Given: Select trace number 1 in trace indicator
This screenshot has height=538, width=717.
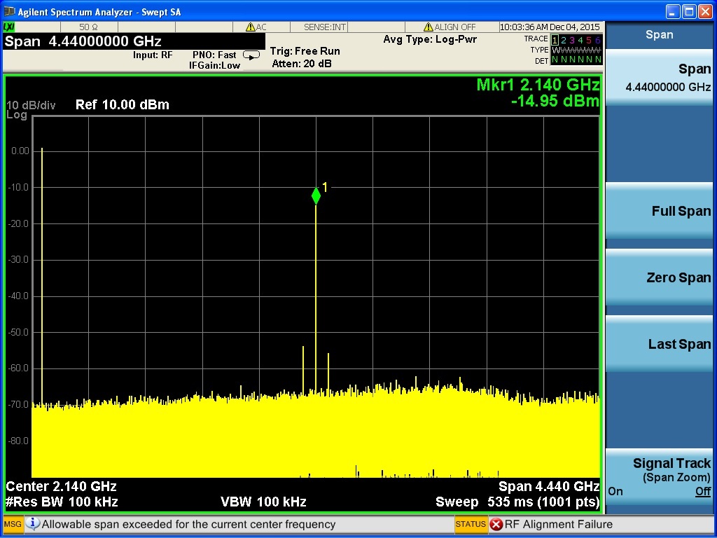Looking at the screenshot, I should click(555, 40).
